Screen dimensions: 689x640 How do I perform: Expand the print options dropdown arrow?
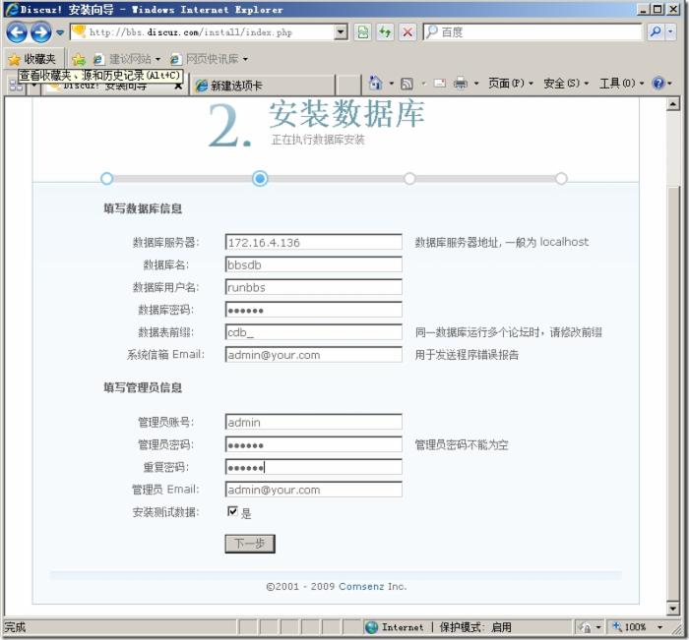tap(475, 84)
